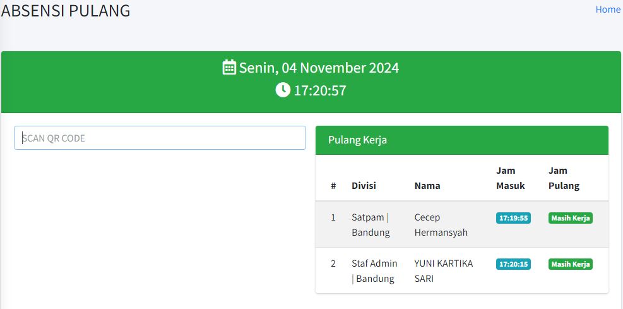The image size is (623, 309).
Task: Click the name YUNI KARTIKA SARI
Action: pos(444,271)
